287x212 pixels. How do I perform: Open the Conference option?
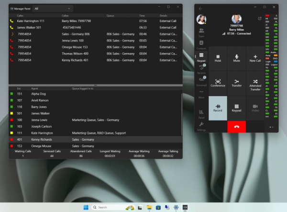[x=218, y=83]
